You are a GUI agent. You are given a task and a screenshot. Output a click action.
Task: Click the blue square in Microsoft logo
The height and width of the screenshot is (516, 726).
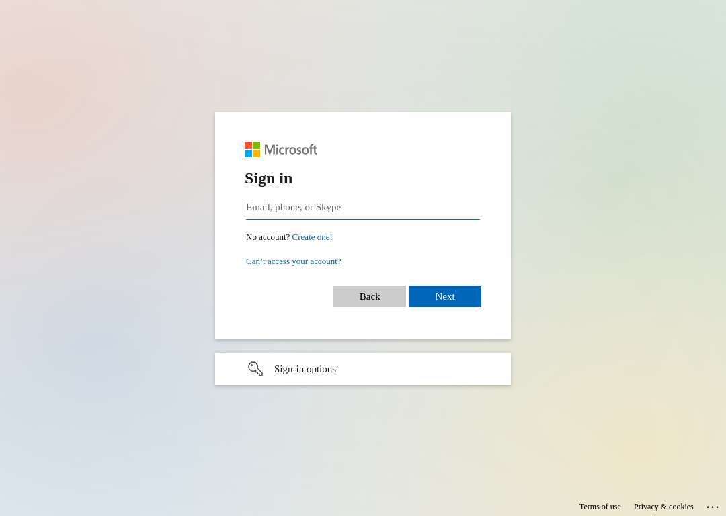(248, 154)
